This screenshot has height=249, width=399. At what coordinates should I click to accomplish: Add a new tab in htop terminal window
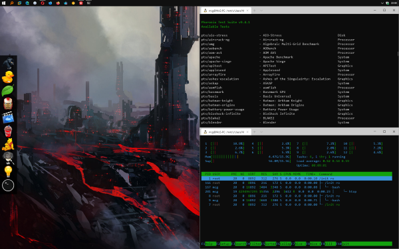pyautogui.click(x=255, y=132)
